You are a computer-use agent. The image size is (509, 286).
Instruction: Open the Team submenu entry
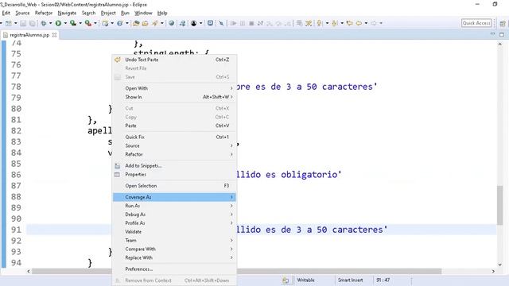pos(175,240)
